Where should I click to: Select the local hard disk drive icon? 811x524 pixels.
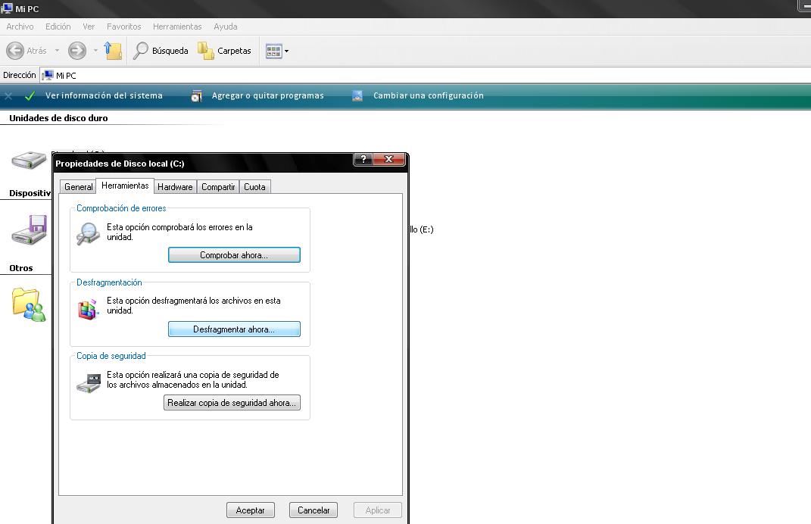pos(29,160)
